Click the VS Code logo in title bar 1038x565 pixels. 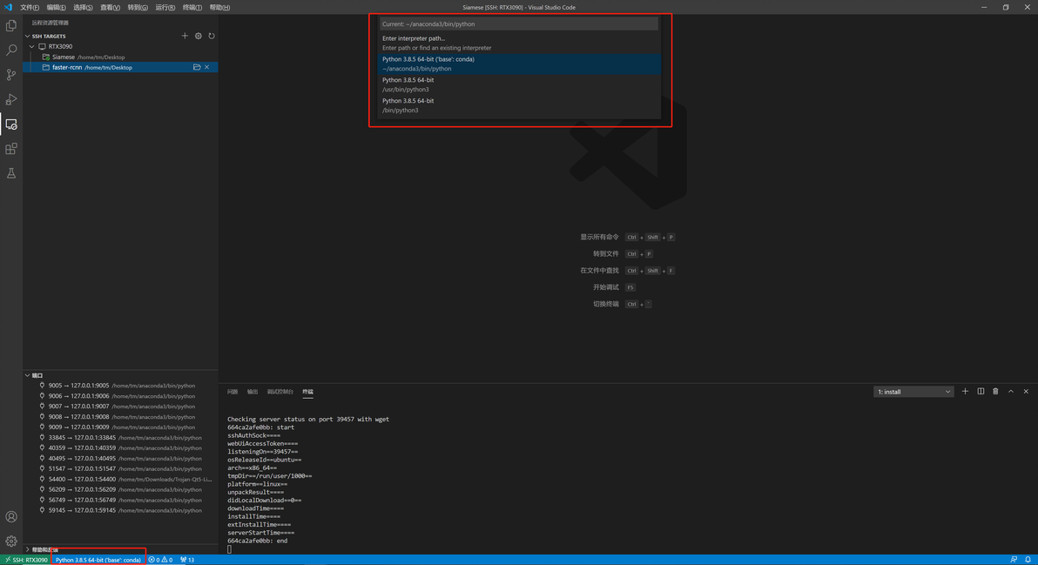tap(8, 7)
